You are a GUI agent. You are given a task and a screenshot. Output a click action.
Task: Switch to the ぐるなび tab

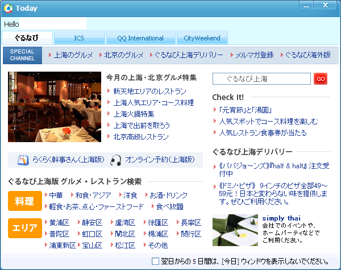(x=27, y=38)
